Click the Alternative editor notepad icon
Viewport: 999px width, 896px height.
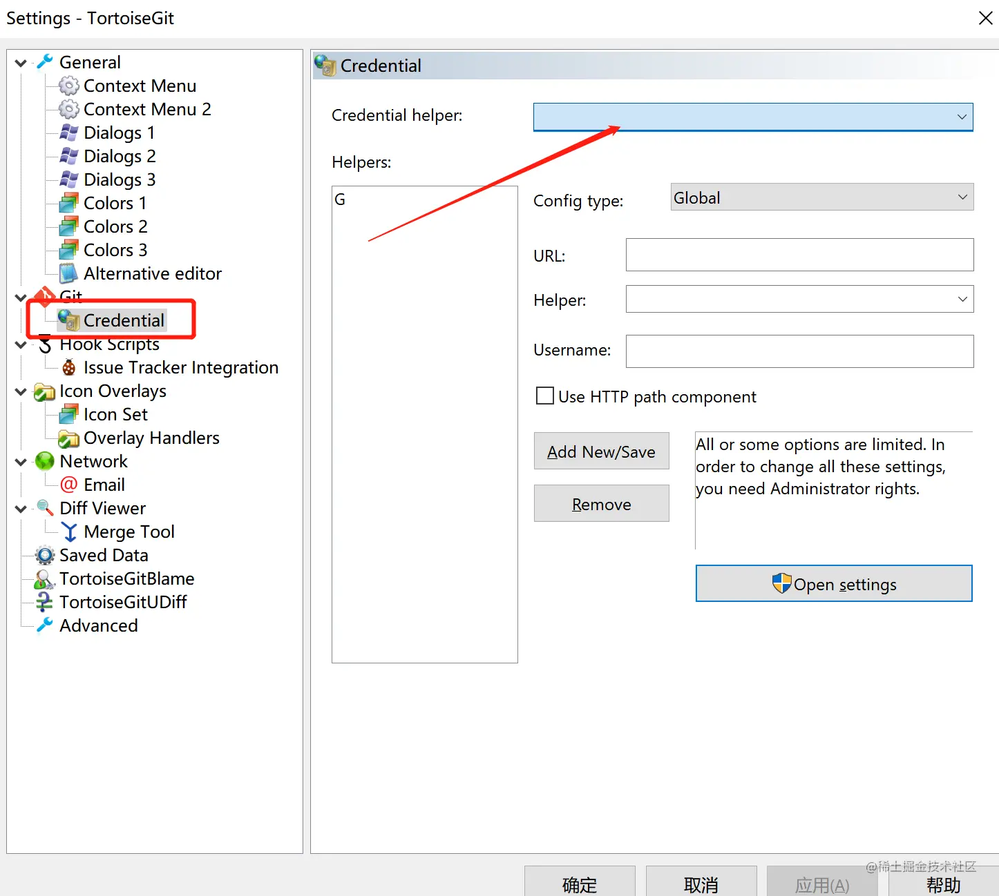point(68,273)
